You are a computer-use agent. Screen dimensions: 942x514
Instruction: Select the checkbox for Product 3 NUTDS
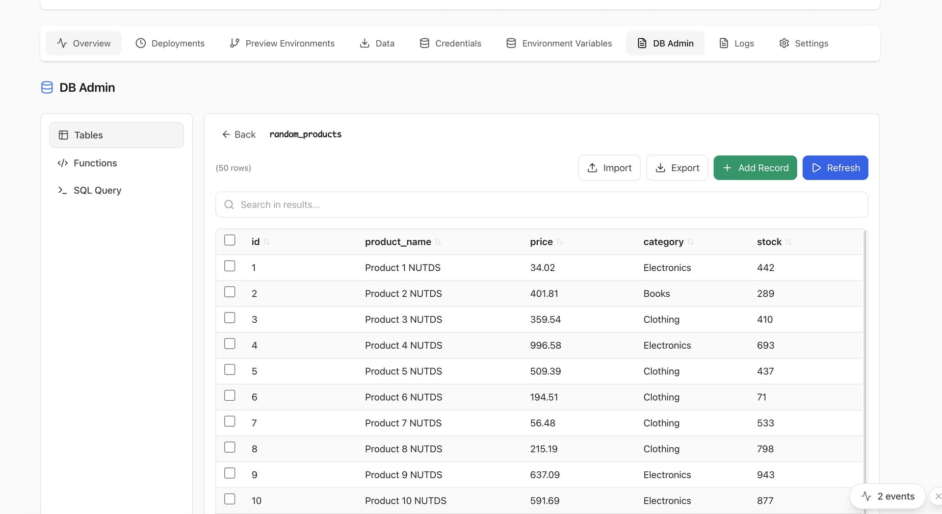229,317
